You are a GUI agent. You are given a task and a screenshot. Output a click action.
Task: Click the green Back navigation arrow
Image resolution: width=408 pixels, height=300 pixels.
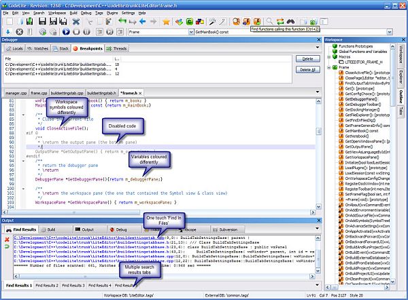[122, 21]
